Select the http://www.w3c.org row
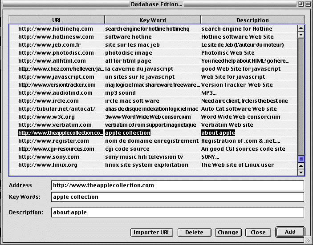This screenshot has height=245, width=313. tap(153, 117)
